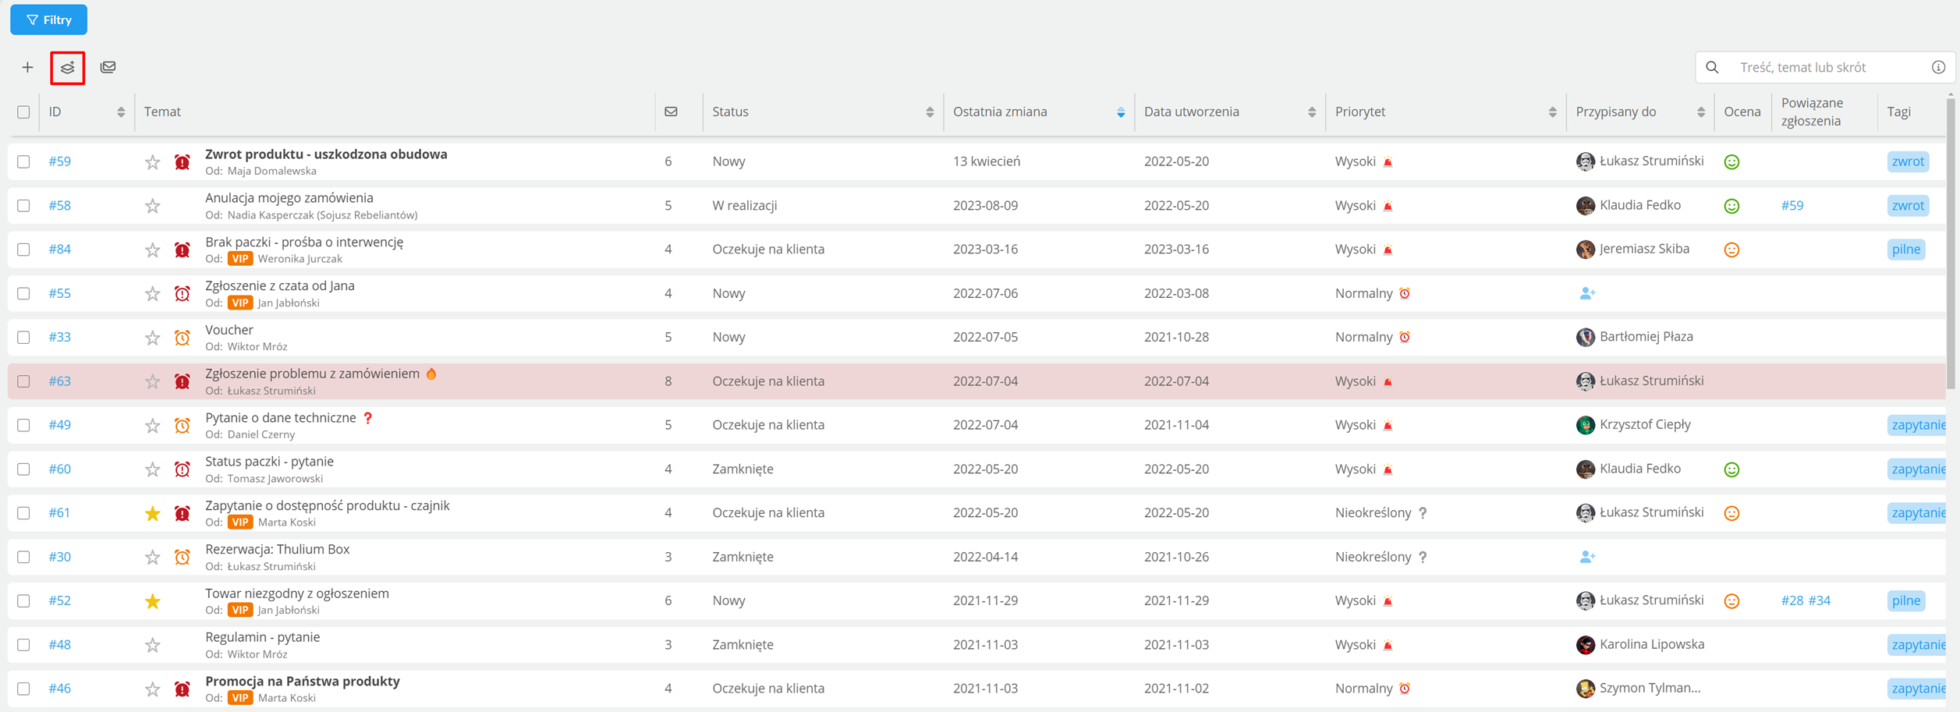
Task: Open the related ticket link #28
Action: [1792, 600]
